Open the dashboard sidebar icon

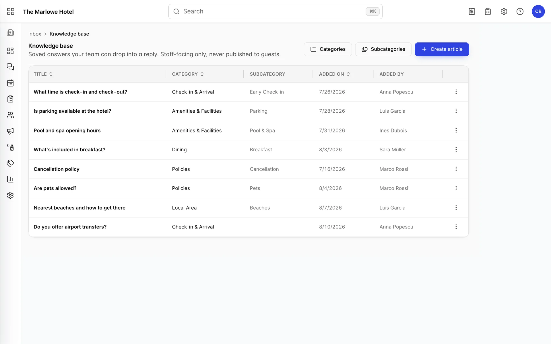10,51
